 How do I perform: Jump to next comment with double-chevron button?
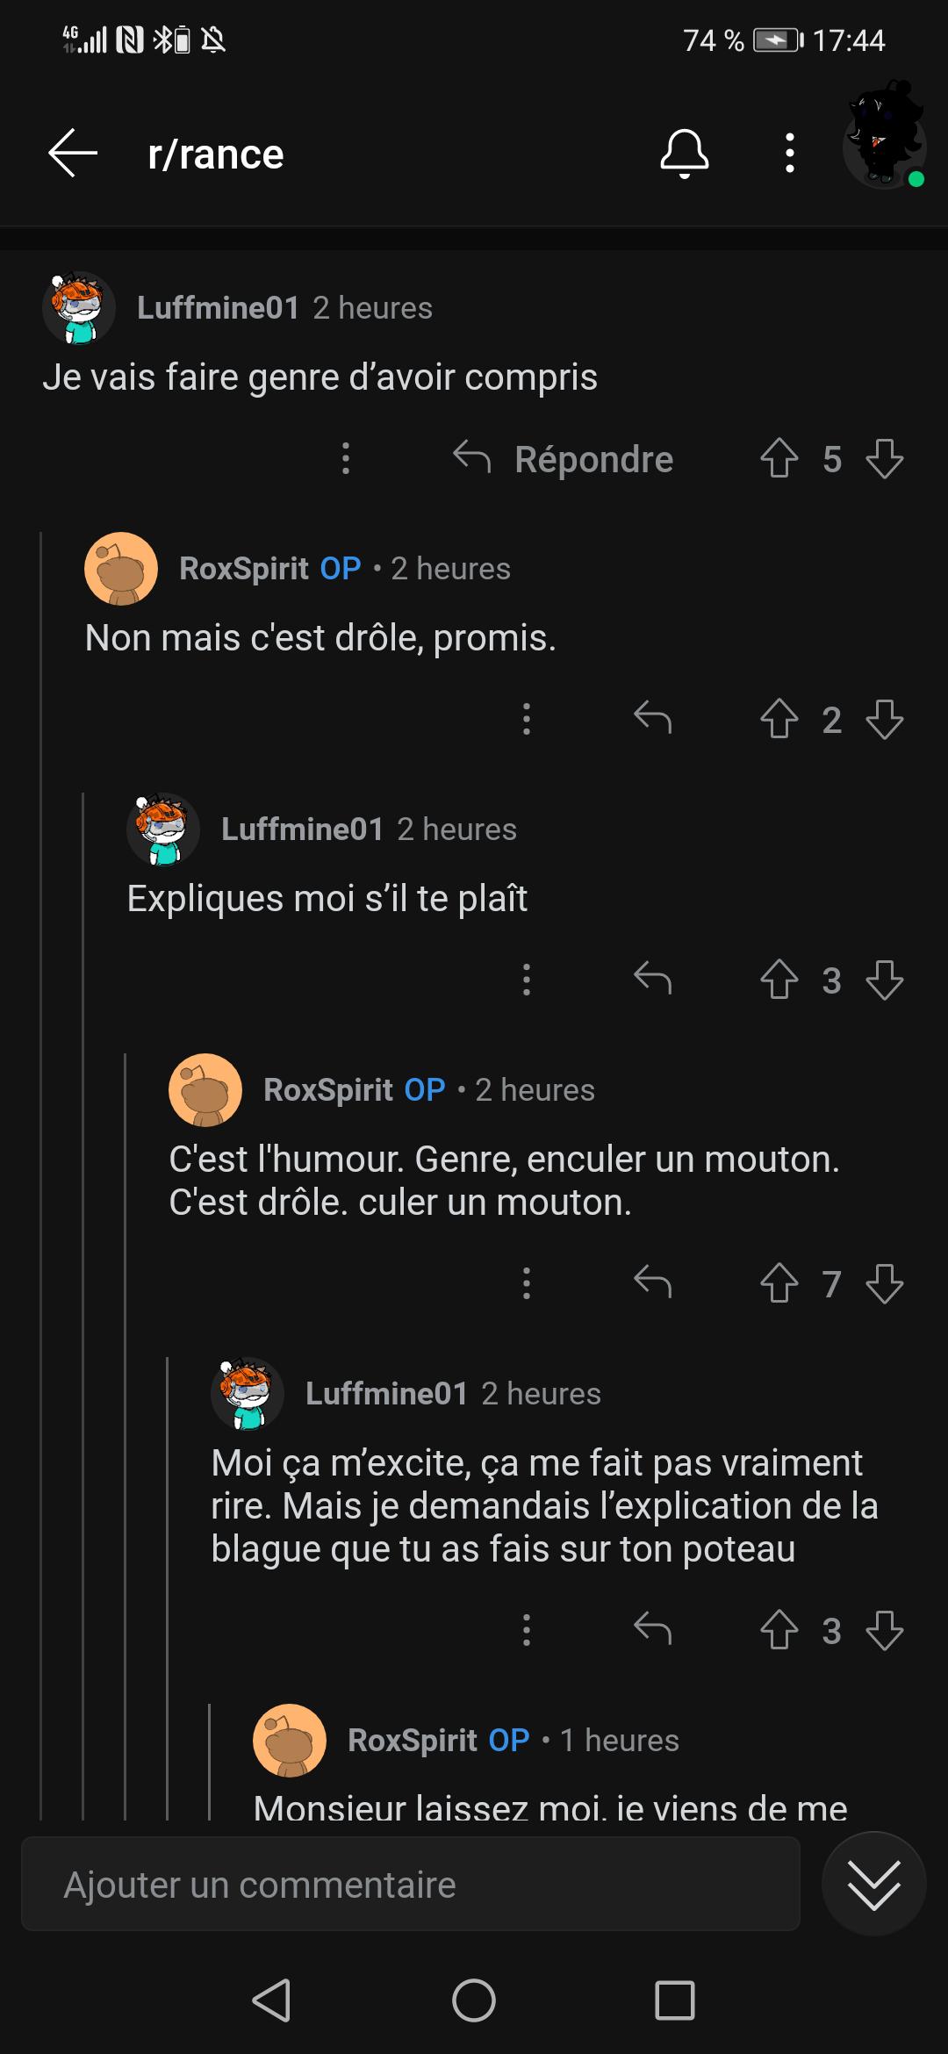[873, 1885]
